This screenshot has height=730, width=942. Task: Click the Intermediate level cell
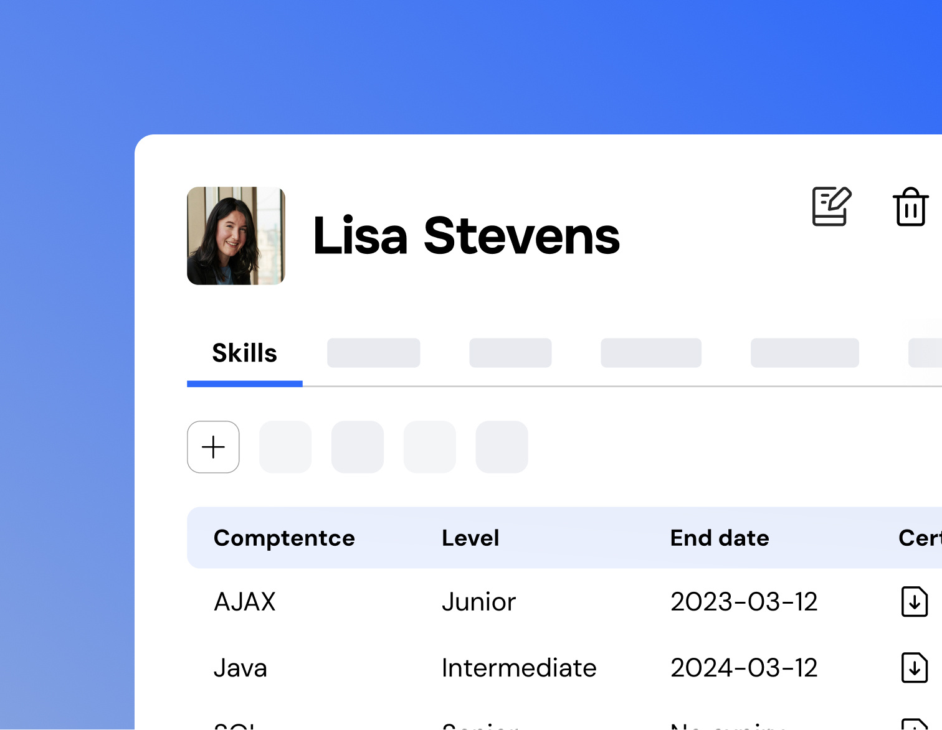519,668
